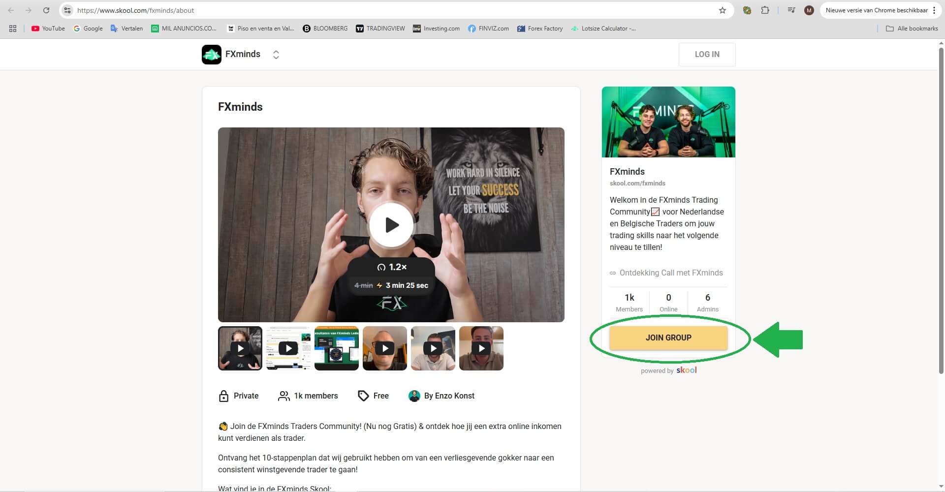Expand the FXminds group switcher chevron
The image size is (945, 492).
point(276,54)
